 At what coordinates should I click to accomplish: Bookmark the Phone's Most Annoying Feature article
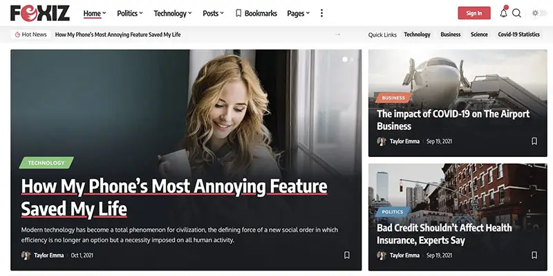347,255
